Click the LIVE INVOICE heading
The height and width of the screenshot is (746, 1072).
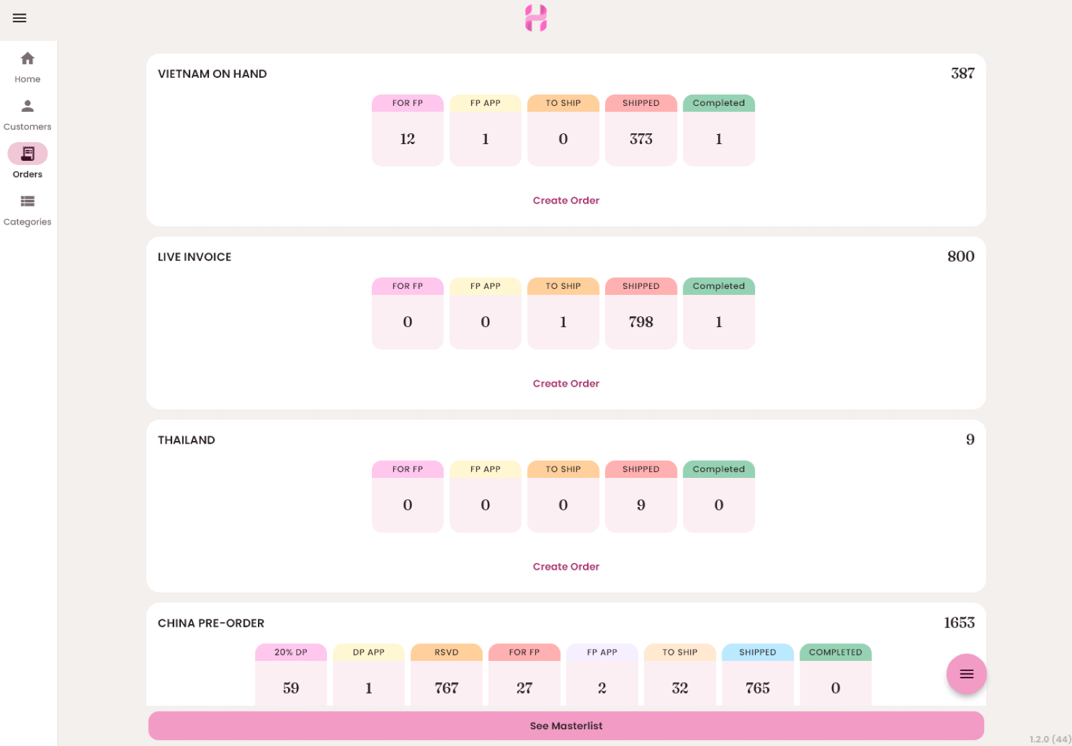[x=194, y=257]
